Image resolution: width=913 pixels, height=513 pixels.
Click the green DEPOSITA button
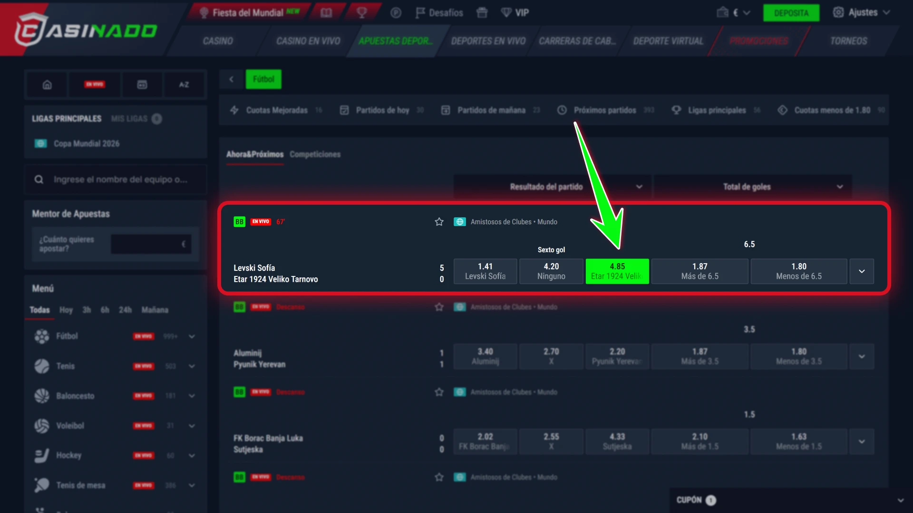pos(791,13)
